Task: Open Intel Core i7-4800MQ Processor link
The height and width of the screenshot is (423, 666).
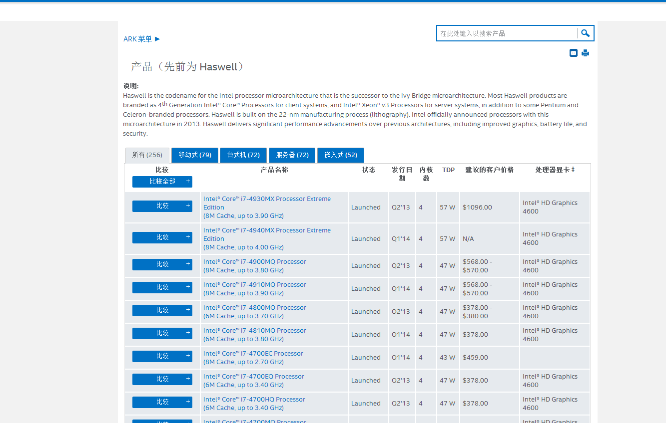Action: pyautogui.click(x=255, y=312)
